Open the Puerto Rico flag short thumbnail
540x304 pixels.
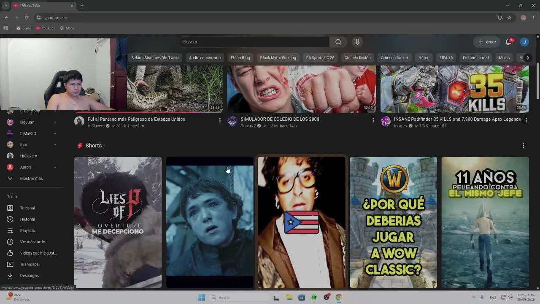[x=302, y=223]
